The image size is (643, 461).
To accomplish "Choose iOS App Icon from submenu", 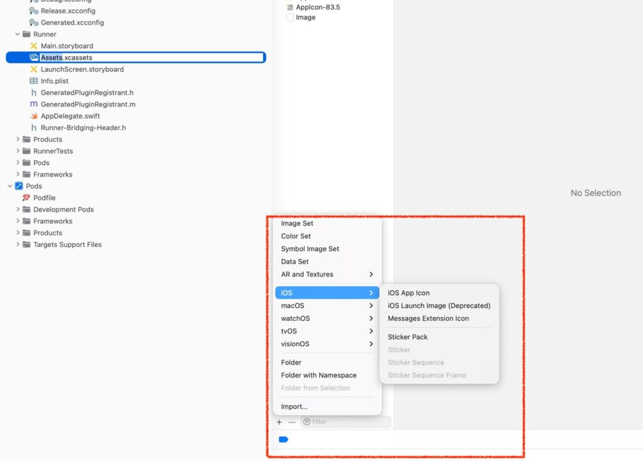I will click(x=409, y=293).
